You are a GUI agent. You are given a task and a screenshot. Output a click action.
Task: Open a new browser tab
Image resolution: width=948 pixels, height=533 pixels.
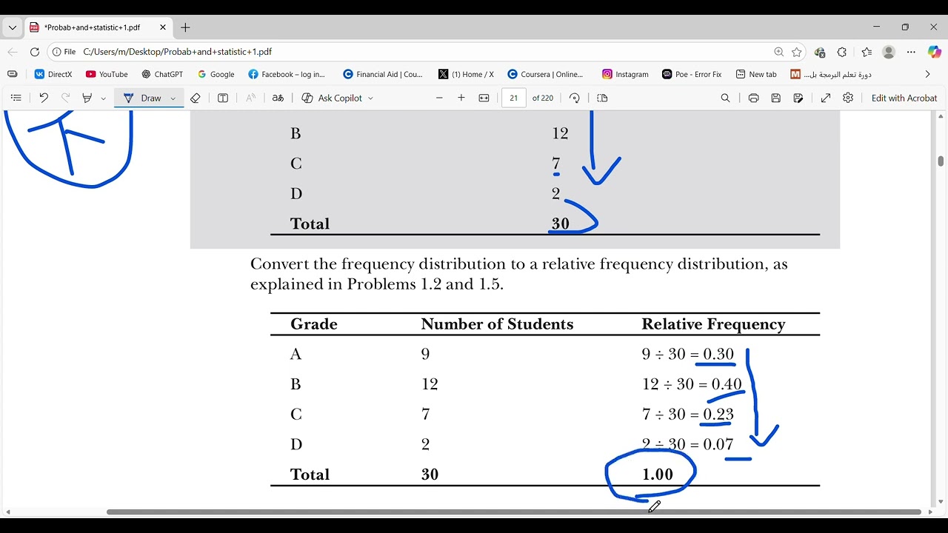point(185,27)
